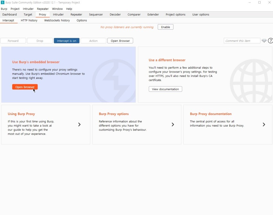The width and height of the screenshot is (273, 215).
Task: Open the Burp Proxy options arrow
Action: tap(173, 125)
